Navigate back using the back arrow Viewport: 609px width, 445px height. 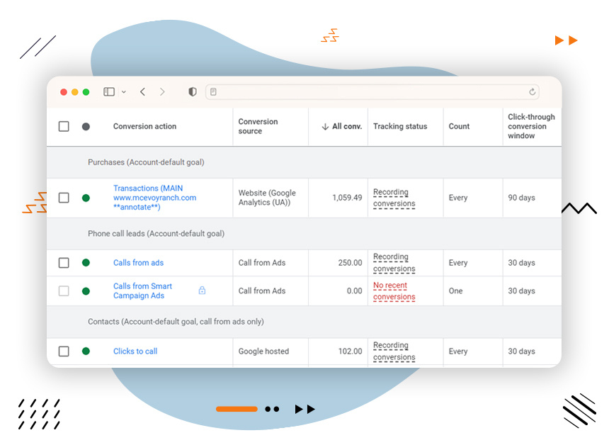(x=142, y=91)
